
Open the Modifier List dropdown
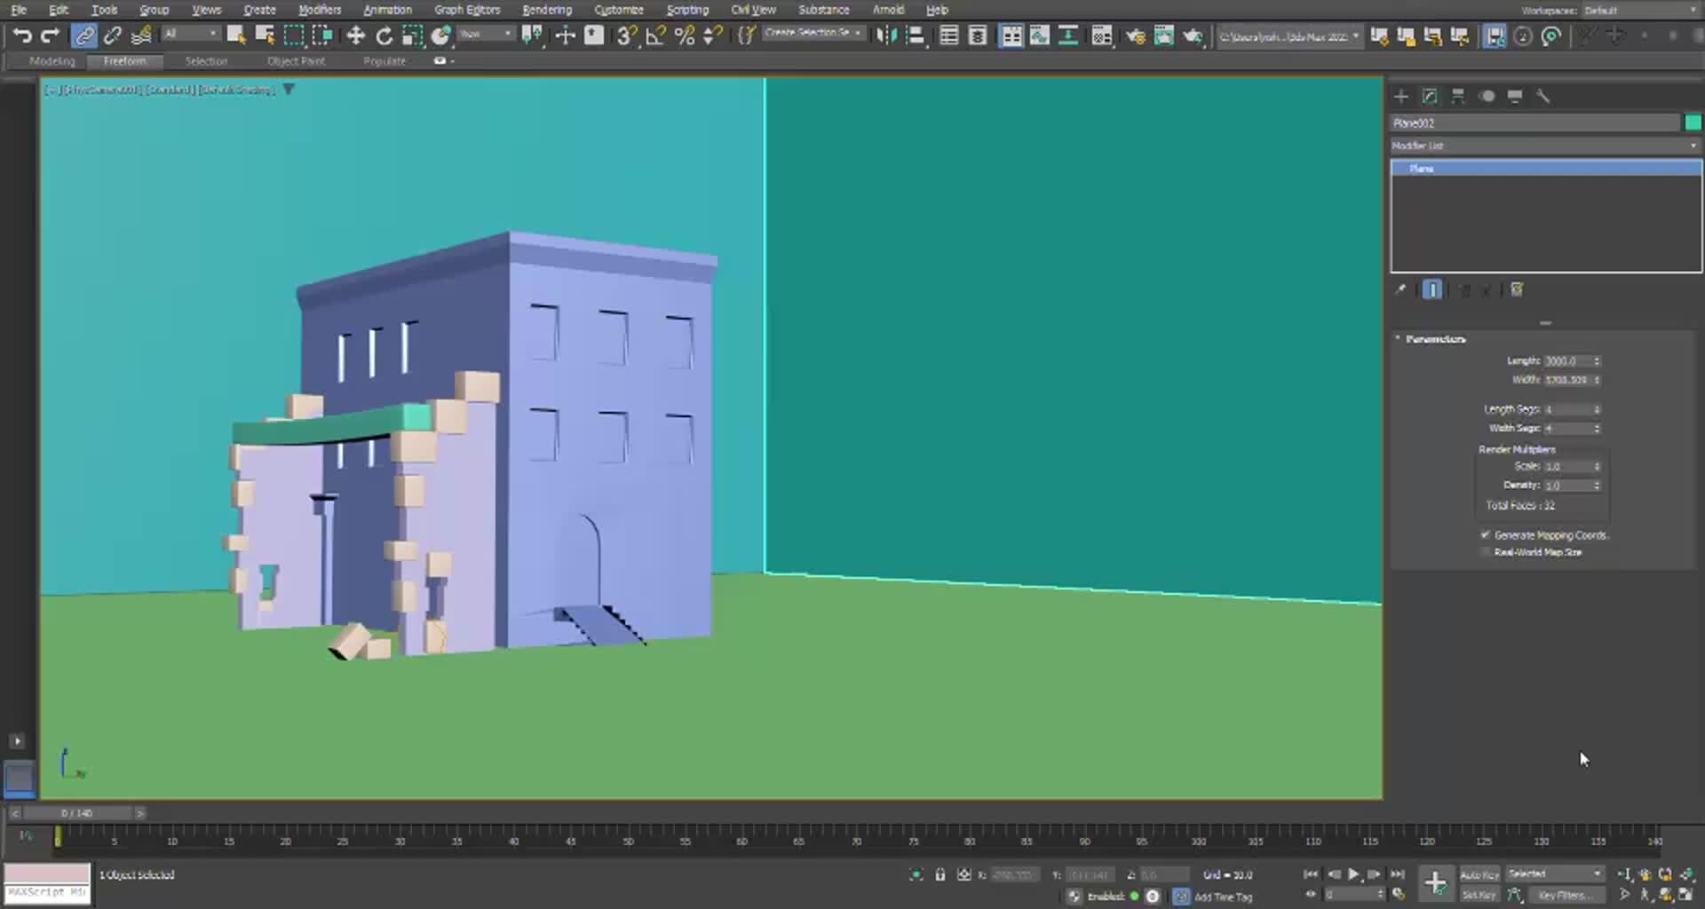(x=1544, y=146)
